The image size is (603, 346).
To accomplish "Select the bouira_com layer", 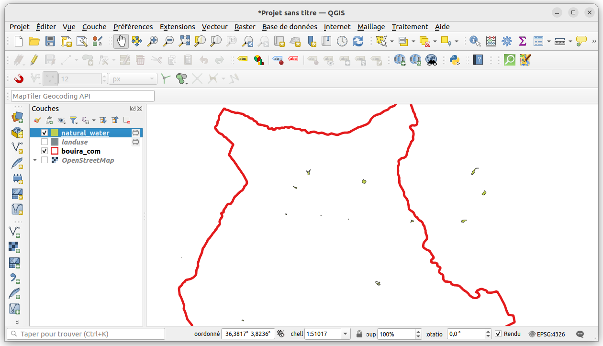I will [81, 151].
